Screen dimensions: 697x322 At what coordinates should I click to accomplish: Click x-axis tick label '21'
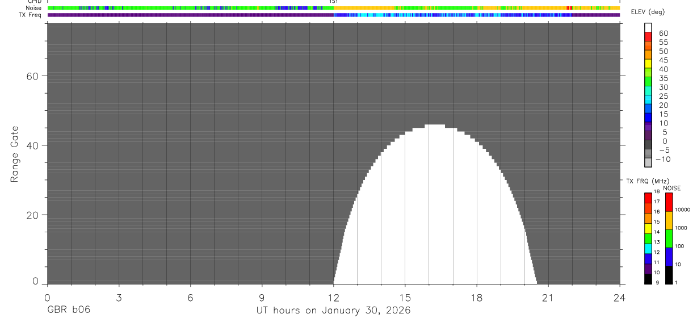(548, 298)
